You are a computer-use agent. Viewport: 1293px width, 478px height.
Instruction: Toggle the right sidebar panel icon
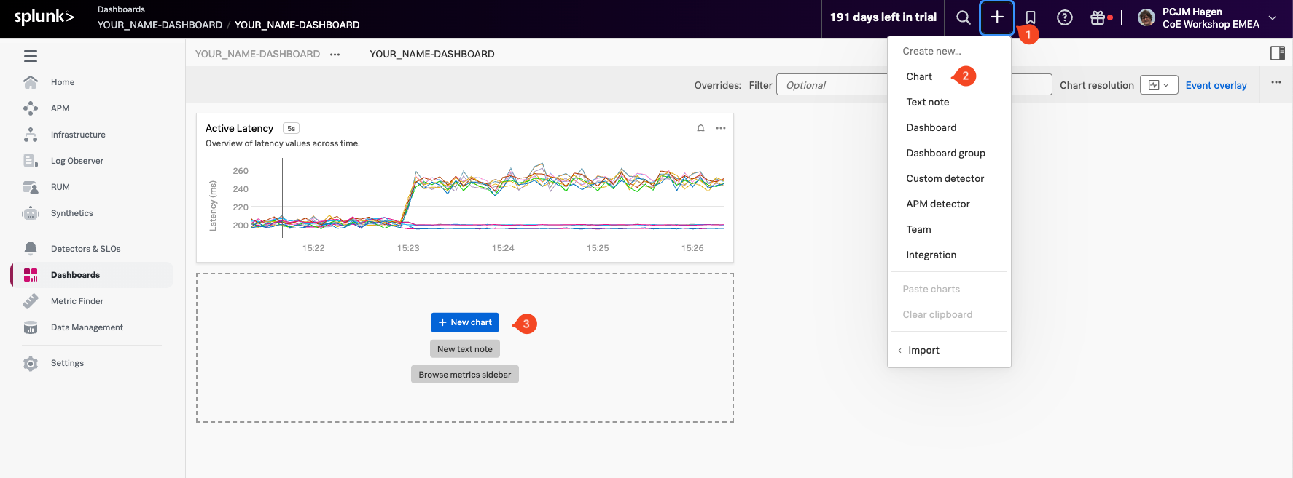[1277, 53]
